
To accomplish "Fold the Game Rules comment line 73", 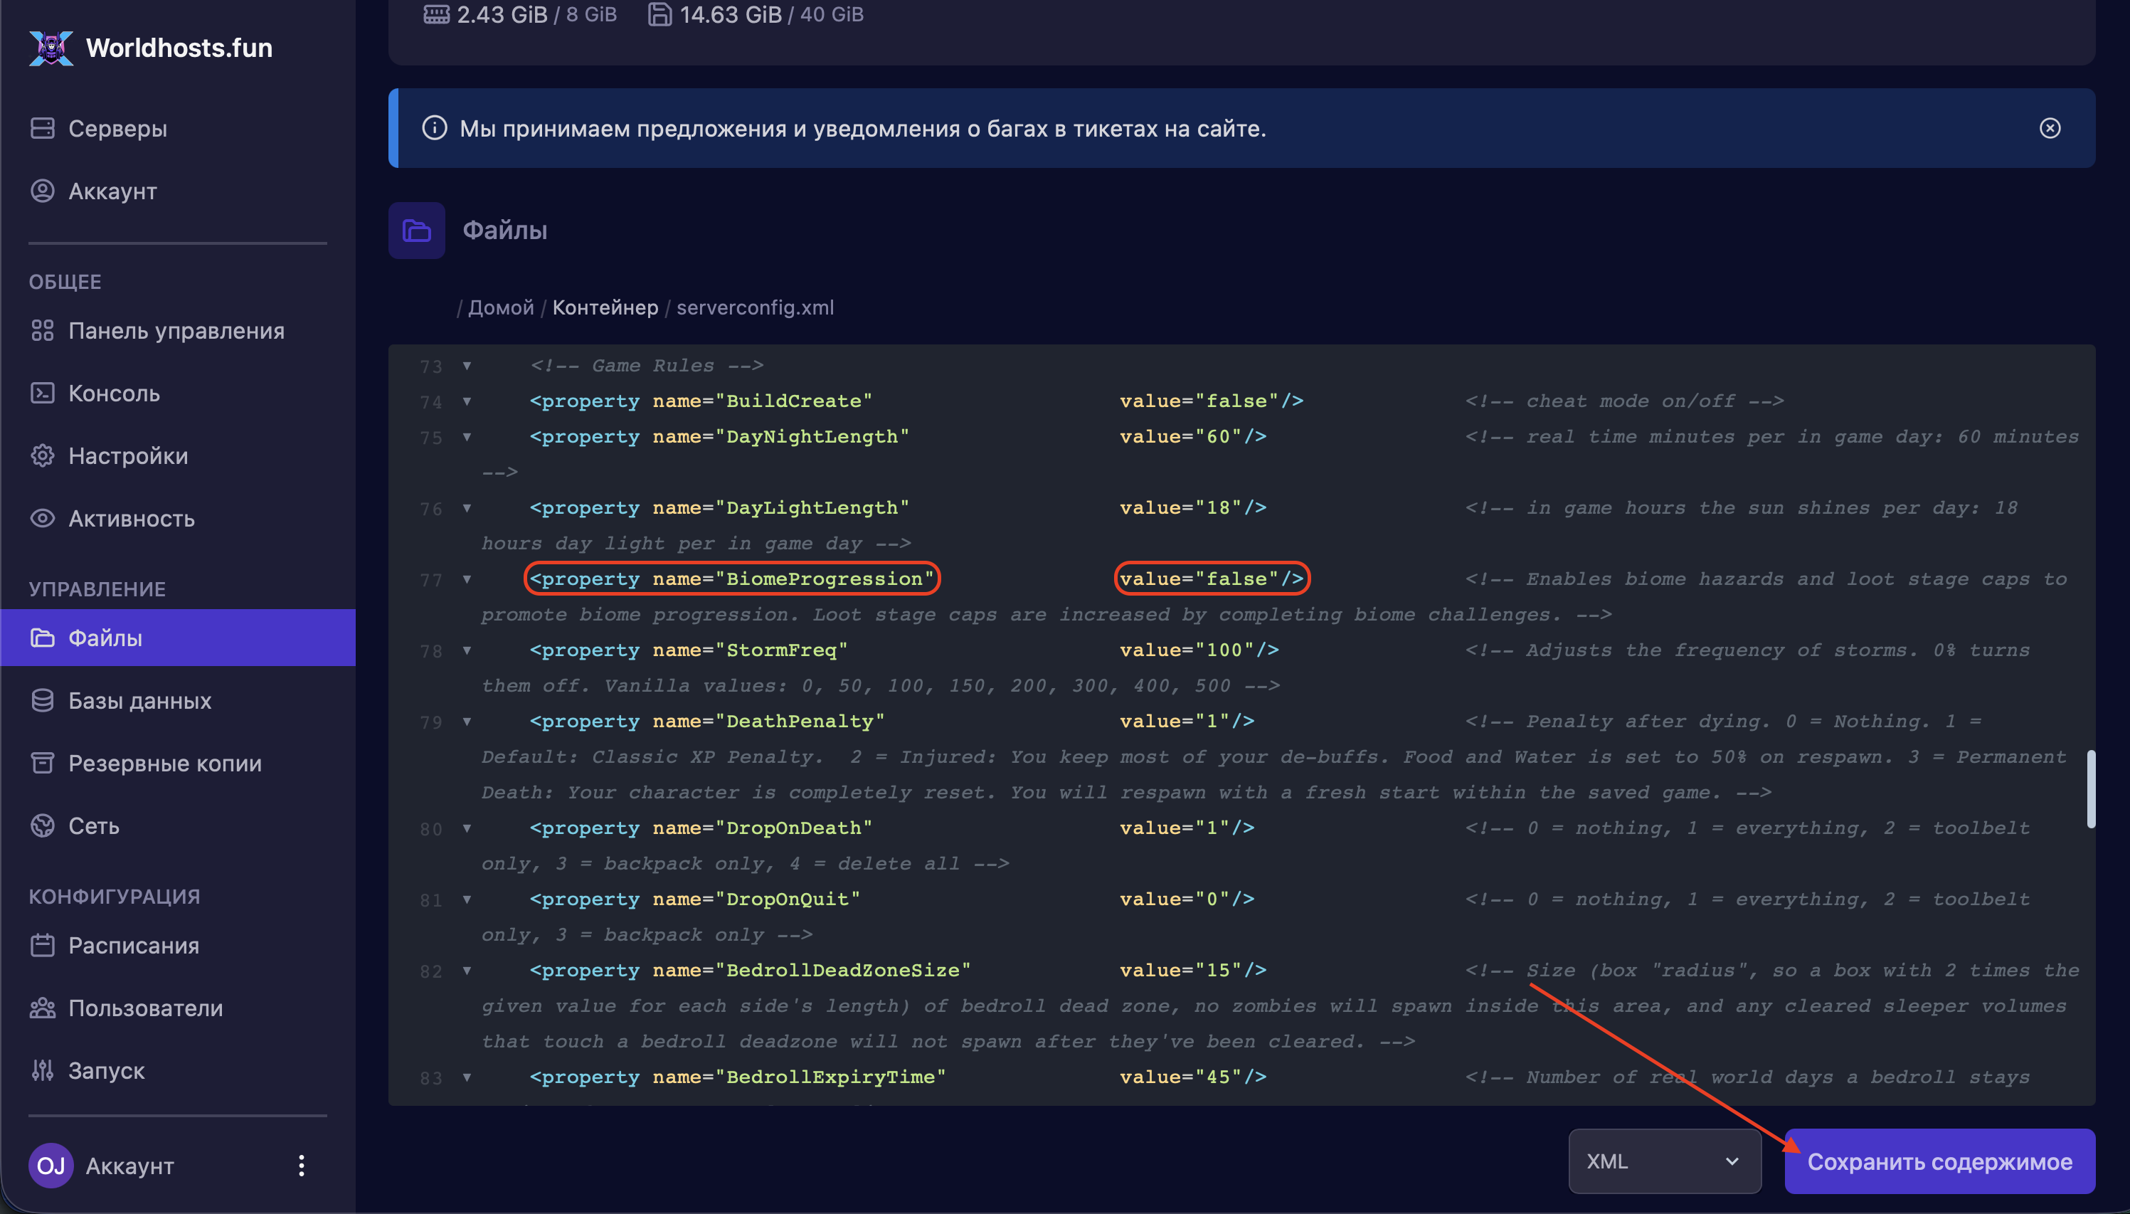I will (x=467, y=365).
